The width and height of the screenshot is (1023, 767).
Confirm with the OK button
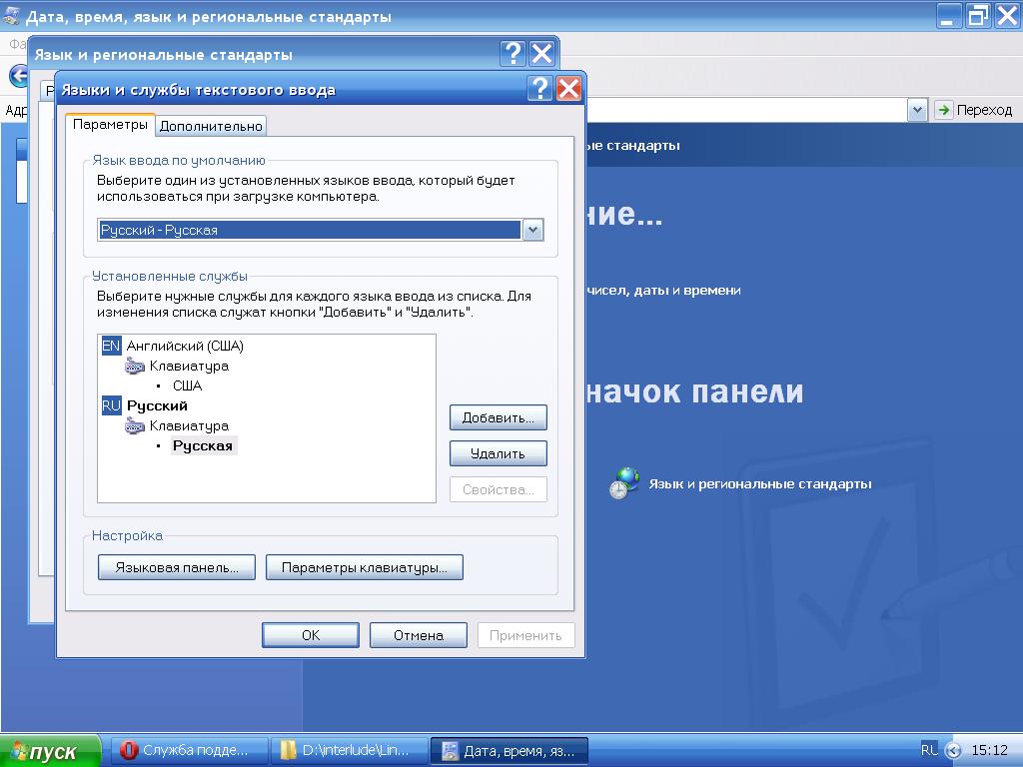(x=311, y=635)
